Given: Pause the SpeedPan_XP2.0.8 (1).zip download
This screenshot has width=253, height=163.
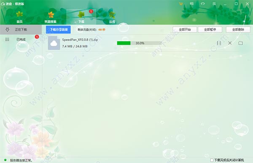Looking at the screenshot, I should (219, 43).
